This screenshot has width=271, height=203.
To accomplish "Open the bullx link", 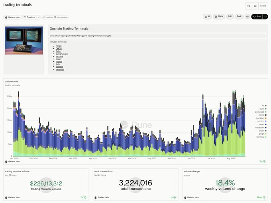I will pos(58,64).
